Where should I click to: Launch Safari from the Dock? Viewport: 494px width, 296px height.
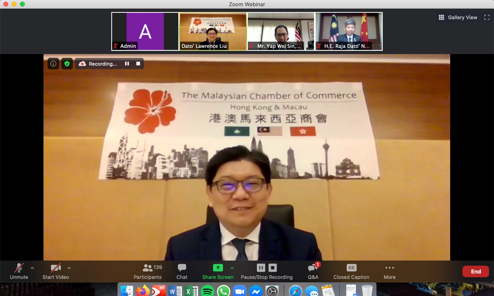pyautogui.click(x=295, y=291)
